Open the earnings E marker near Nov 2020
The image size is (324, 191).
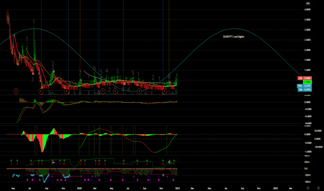point(164,91)
